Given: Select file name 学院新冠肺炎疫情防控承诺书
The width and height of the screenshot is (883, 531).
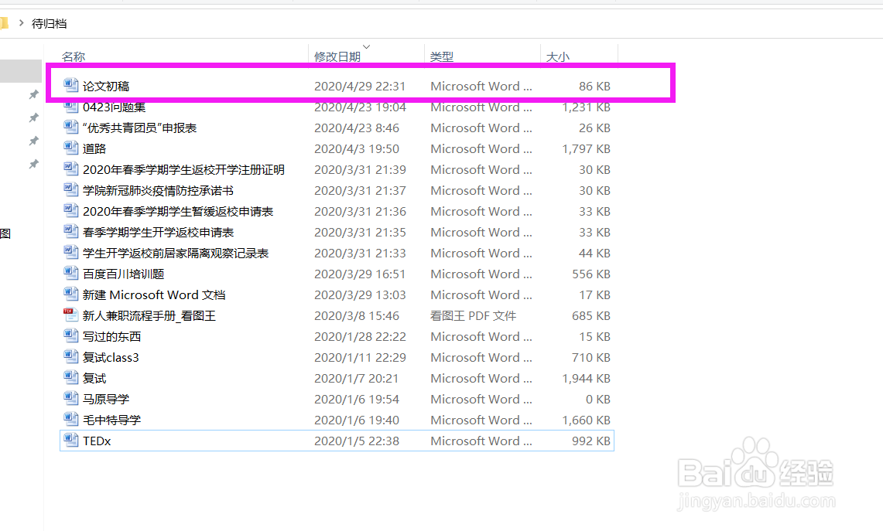Looking at the screenshot, I should pyautogui.click(x=158, y=190).
